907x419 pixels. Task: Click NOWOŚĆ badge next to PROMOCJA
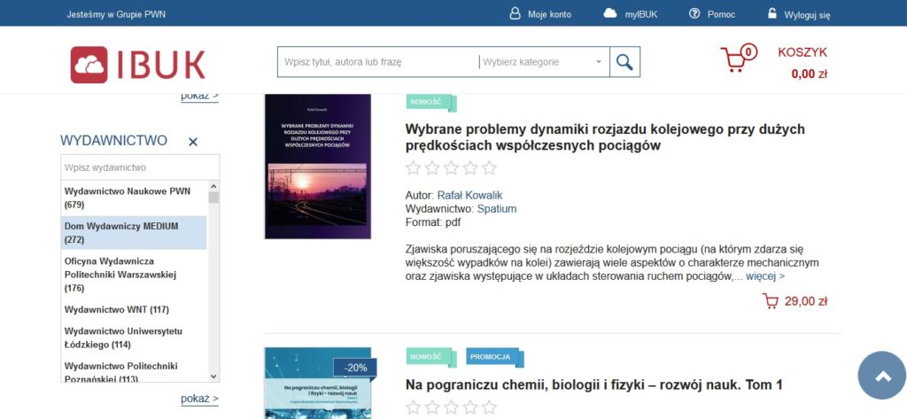point(431,357)
